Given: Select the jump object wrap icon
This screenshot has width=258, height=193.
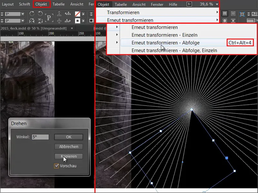Looking at the screenshot, I should pos(233,21).
